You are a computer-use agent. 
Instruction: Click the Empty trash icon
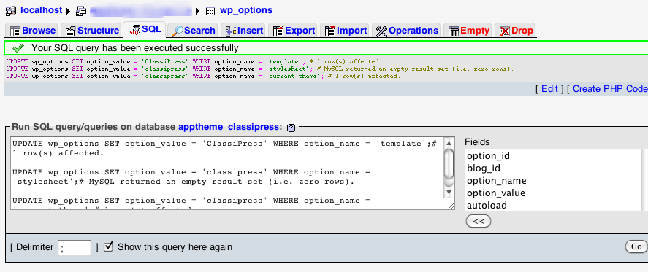(454, 31)
